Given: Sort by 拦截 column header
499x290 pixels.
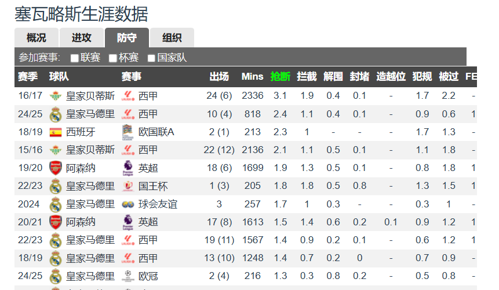Looking at the screenshot, I should point(307,76).
